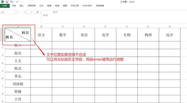Open the 视图 ribbon tab
Image resolution: width=187 pixels, height=103 pixels.
[65, 6]
